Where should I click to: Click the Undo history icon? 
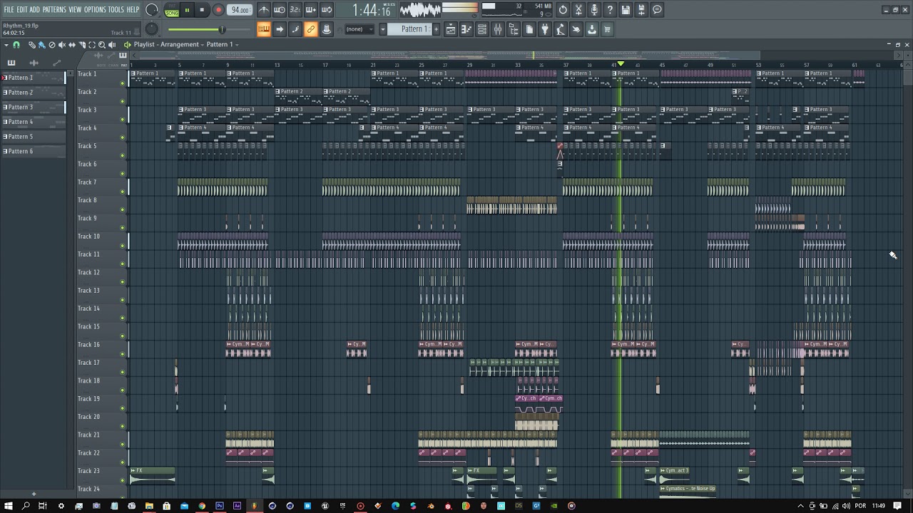tap(563, 10)
